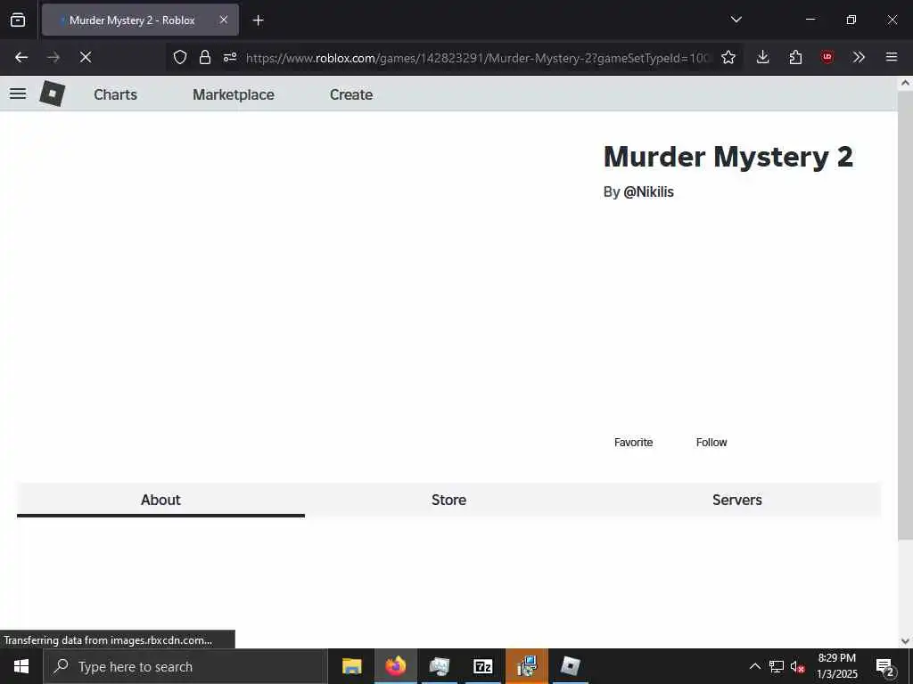Click the taskbar search box
The width and height of the screenshot is (913, 684).
click(x=185, y=666)
